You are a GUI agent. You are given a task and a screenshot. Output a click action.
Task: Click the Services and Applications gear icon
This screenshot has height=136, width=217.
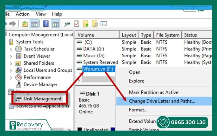point(11,106)
